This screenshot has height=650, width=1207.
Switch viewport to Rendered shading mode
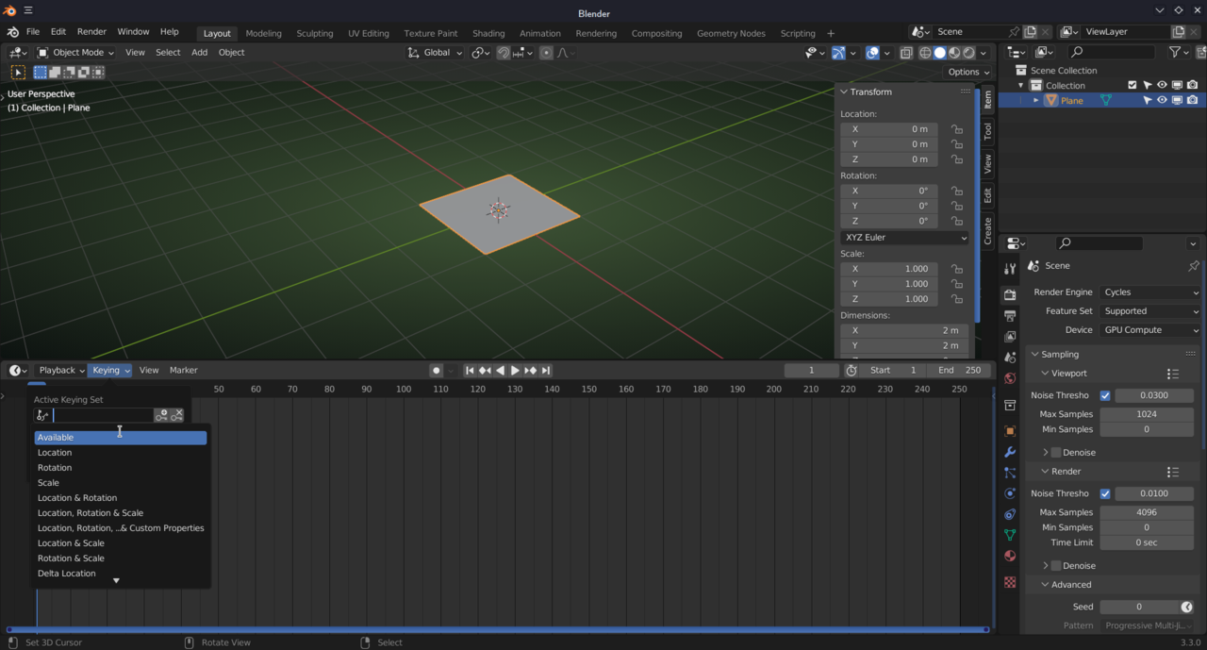point(968,53)
